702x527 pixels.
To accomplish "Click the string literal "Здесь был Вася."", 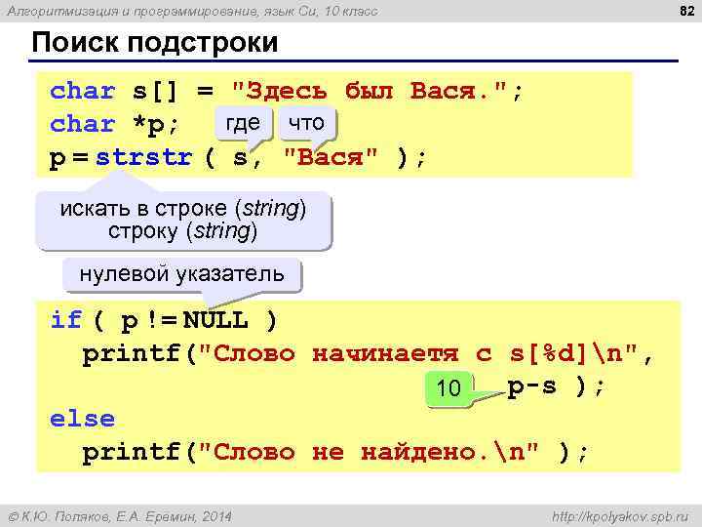I will point(369,91).
